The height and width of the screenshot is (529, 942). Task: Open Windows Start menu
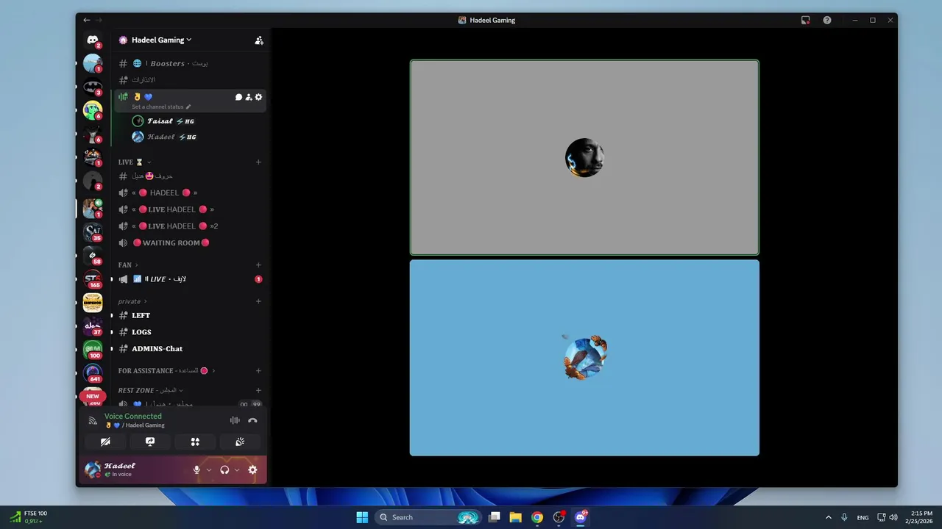pos(362,517)
